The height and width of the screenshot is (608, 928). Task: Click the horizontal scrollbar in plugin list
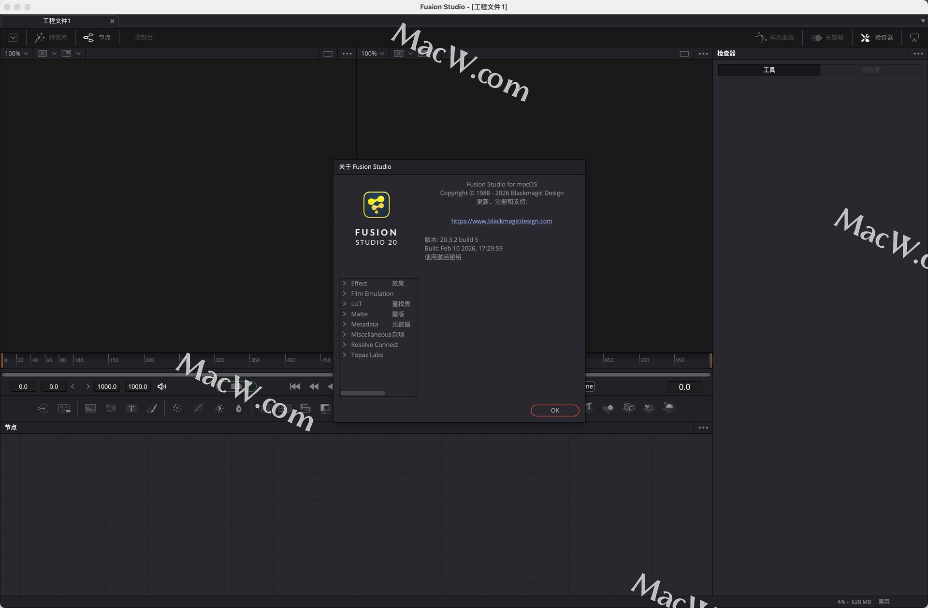point(362,393)
